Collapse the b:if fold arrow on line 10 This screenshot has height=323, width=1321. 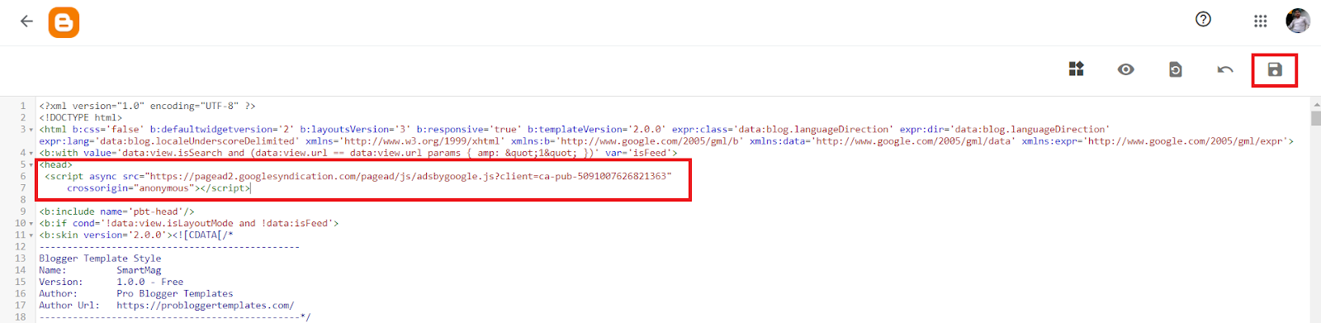(x=31, y=224)
